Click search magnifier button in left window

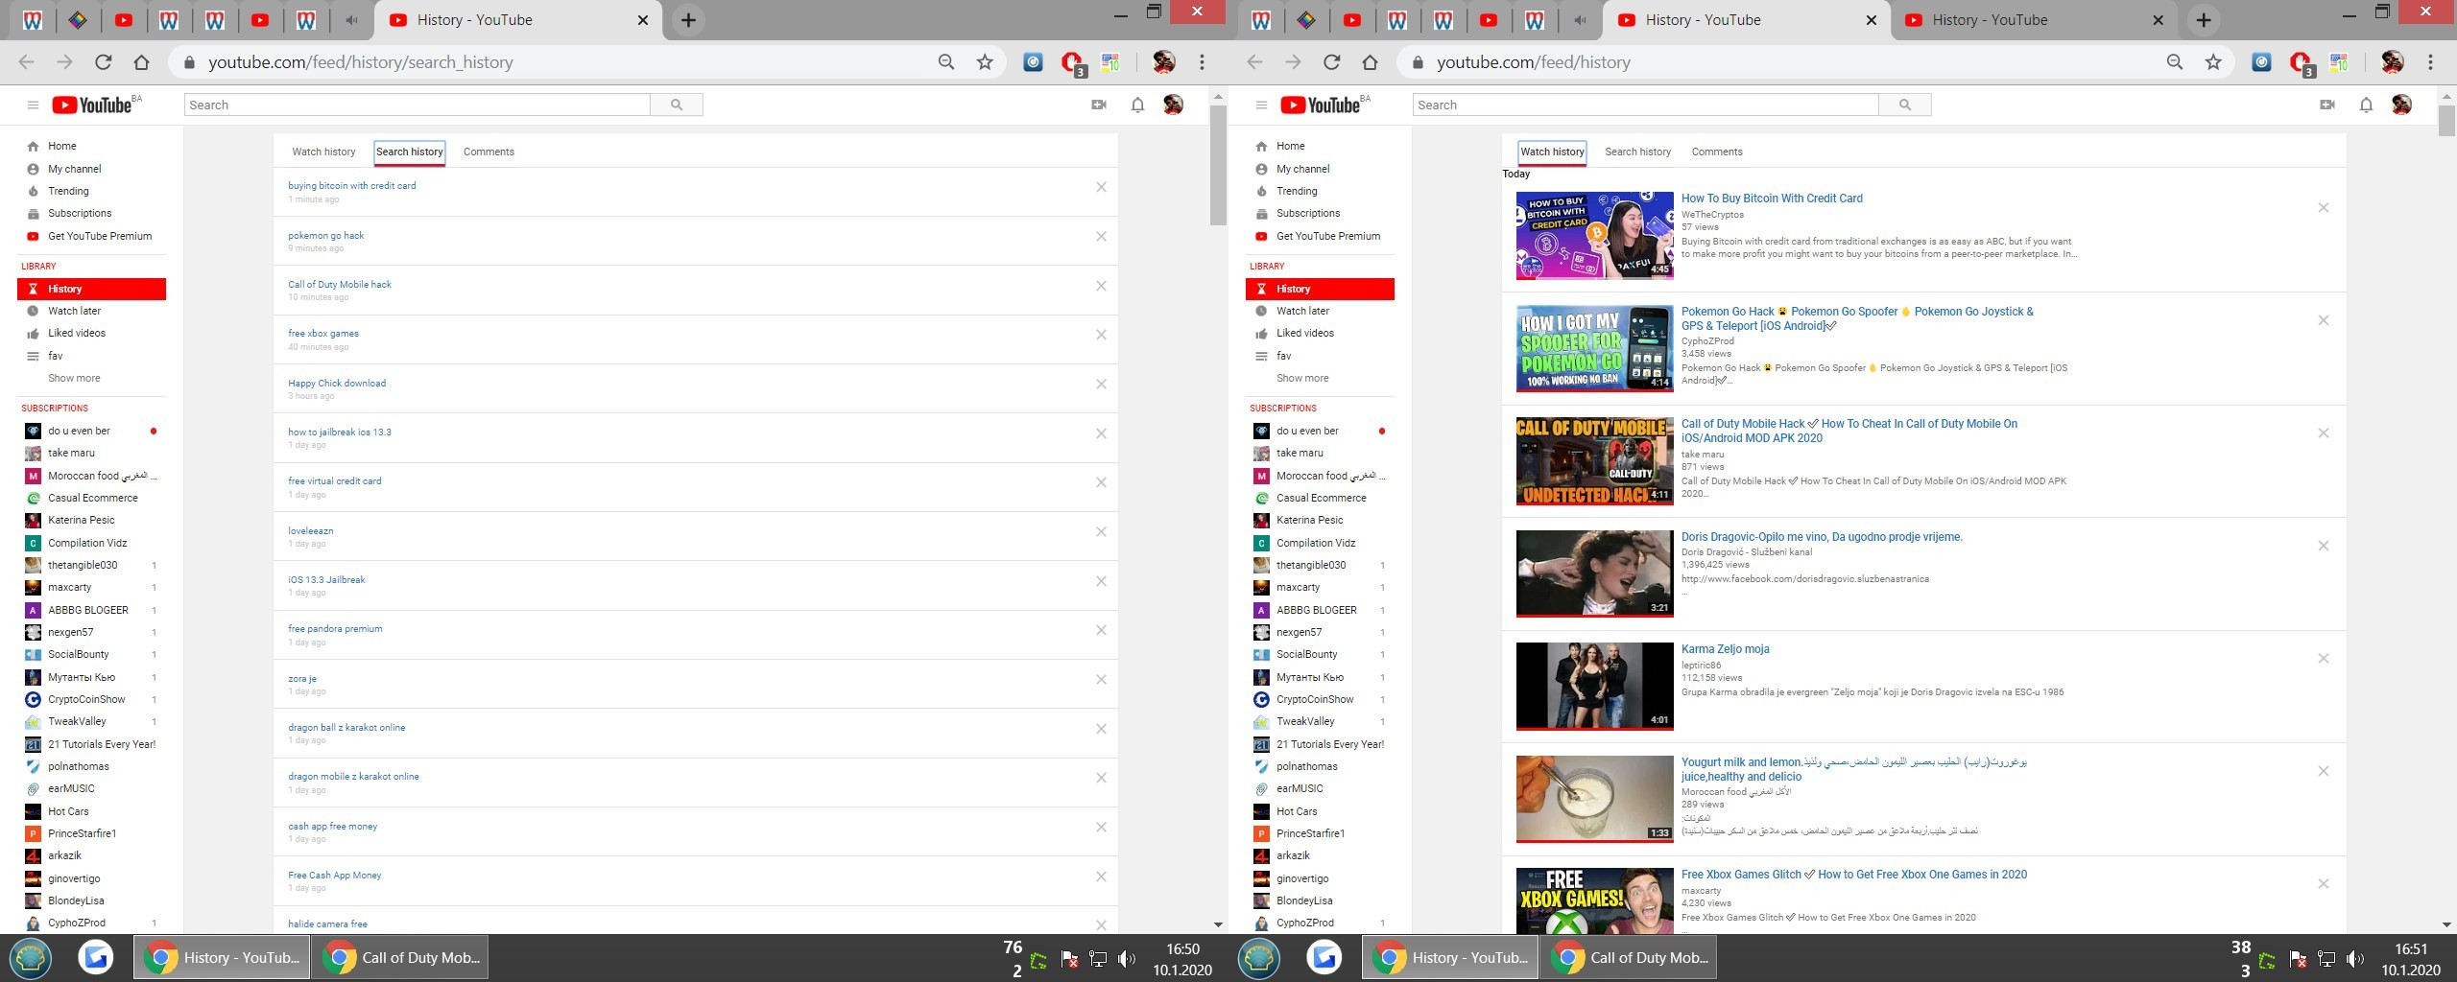(x=677, y=105)
